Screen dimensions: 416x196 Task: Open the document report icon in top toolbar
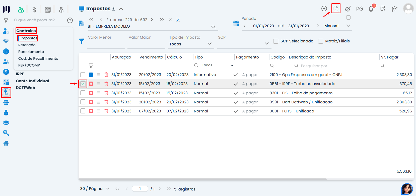click(336, 9)
